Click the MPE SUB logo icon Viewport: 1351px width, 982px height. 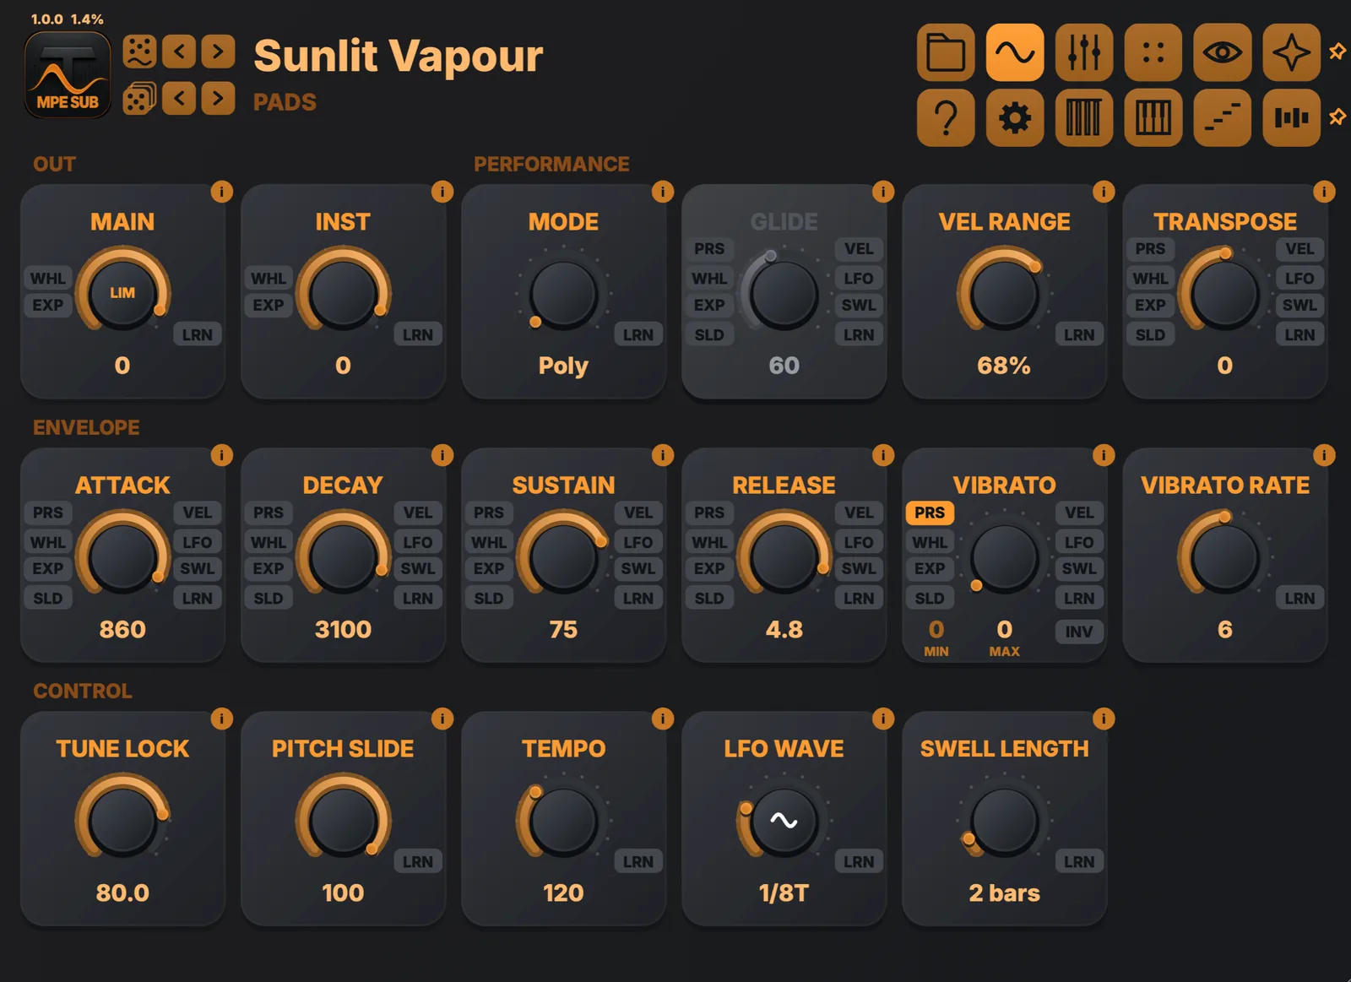[68, 75]
